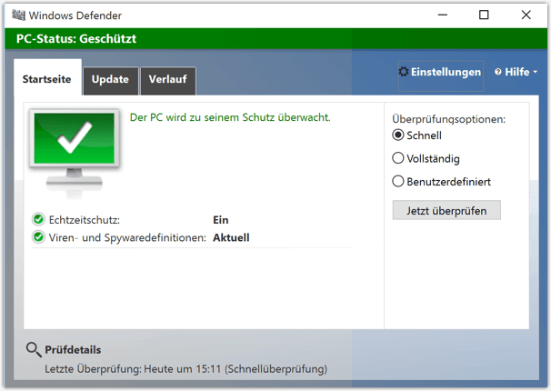Open the Update tab

click(110, 81)
